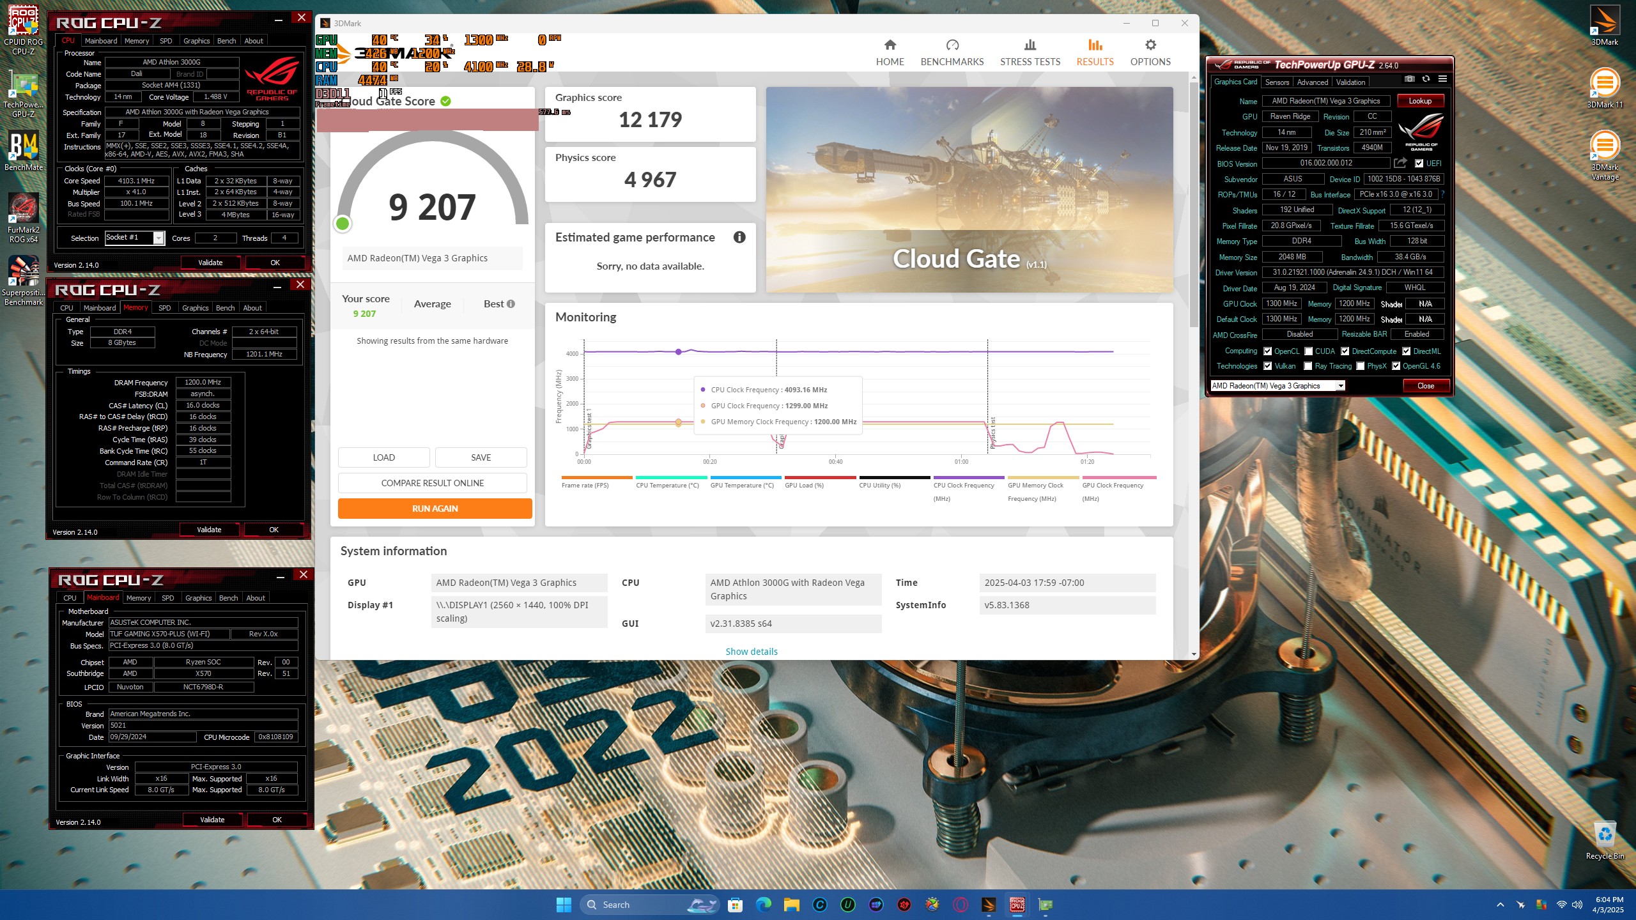
Task: Click the Cloud Gate benchmark image
Action: (969, 190)
